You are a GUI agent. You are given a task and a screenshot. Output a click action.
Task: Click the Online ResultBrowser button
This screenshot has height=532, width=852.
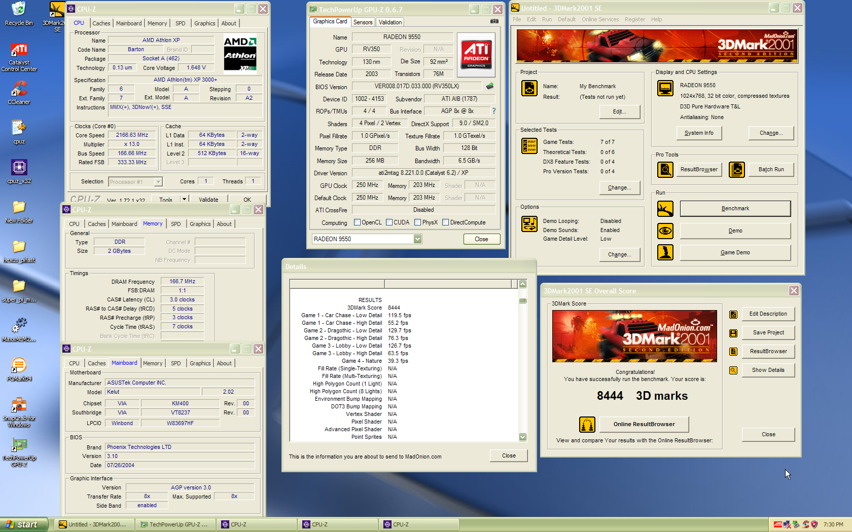(x=644, y=424)
